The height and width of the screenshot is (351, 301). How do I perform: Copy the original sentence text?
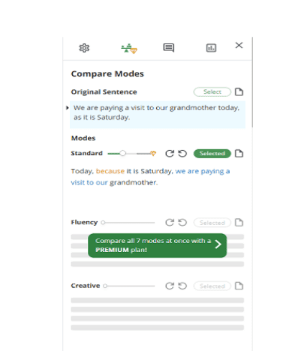(239, 91)
